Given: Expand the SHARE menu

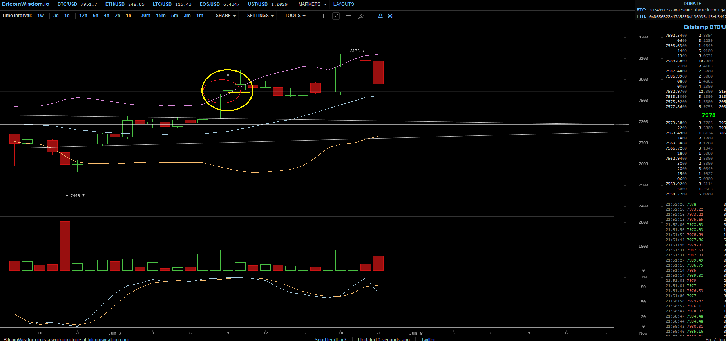Looking at the screenshot, I should coord(226,16).
